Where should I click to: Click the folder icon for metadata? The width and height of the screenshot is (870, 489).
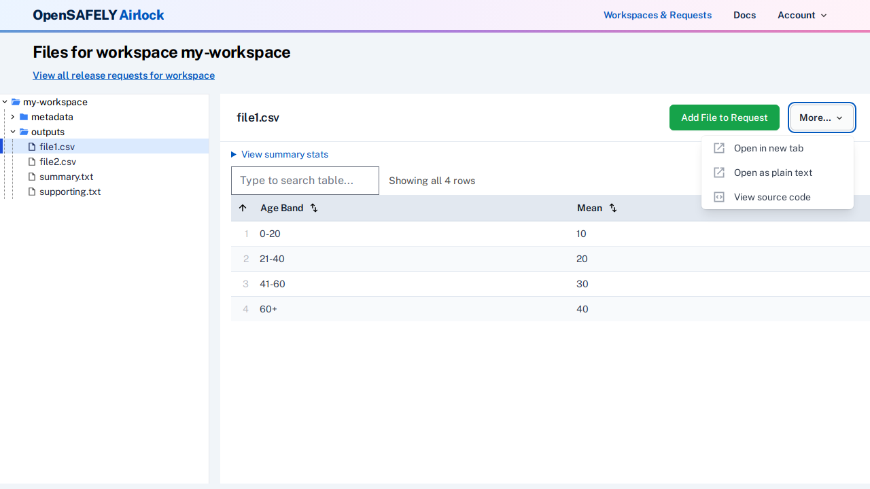[x=23, y=117]
